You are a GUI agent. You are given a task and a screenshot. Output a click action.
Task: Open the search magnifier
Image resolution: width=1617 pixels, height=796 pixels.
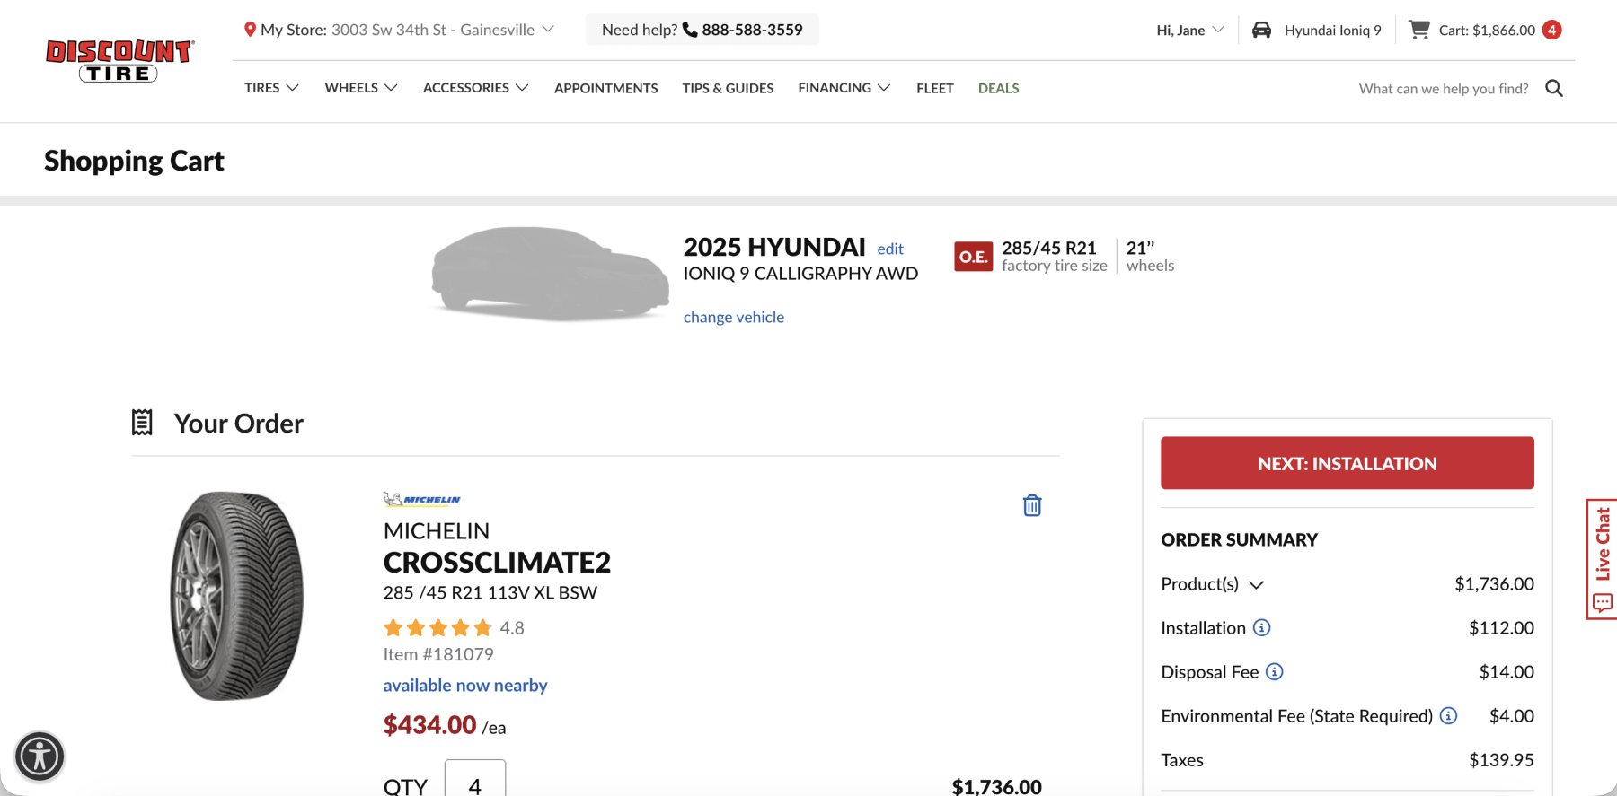tap(1554, 87)
